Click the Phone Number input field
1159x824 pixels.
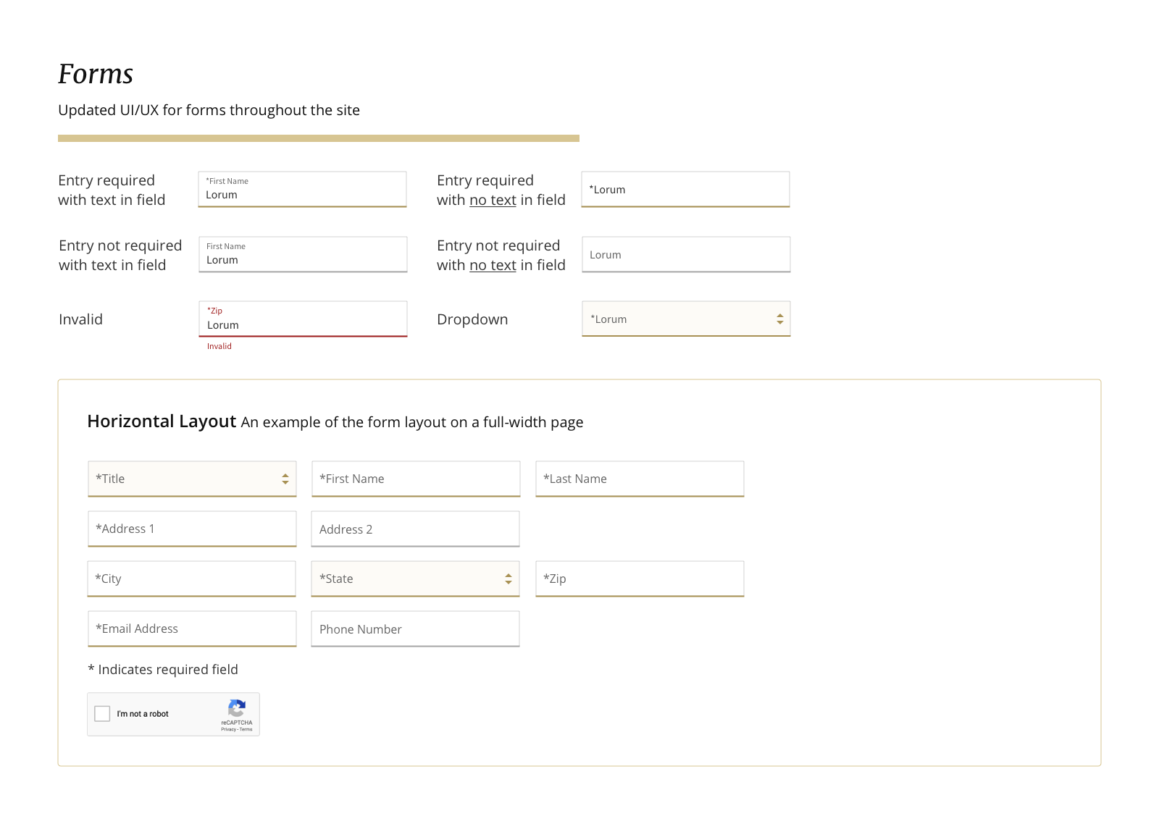point(415,628)
